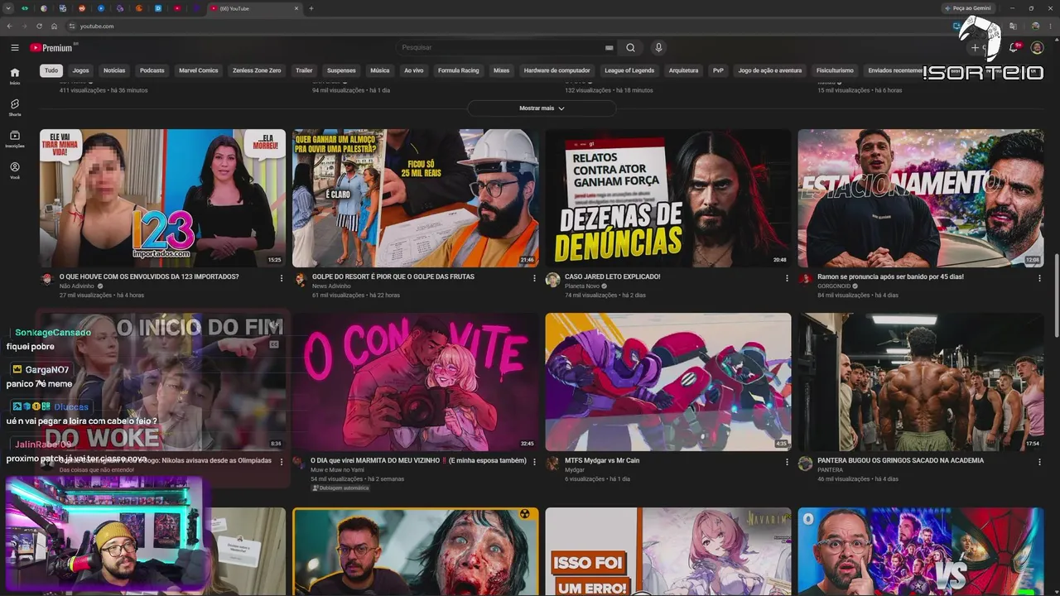Open options for CASO JARED LETO video
1060x596 pixels.
[x=787, y=278]
